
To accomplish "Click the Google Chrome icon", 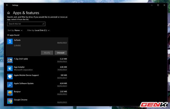I will point(10,101).
